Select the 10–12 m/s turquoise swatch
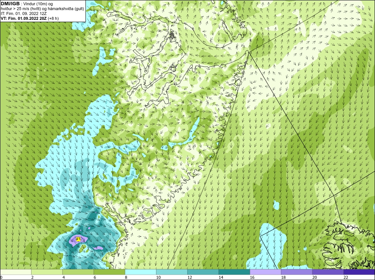 point(172,272)
